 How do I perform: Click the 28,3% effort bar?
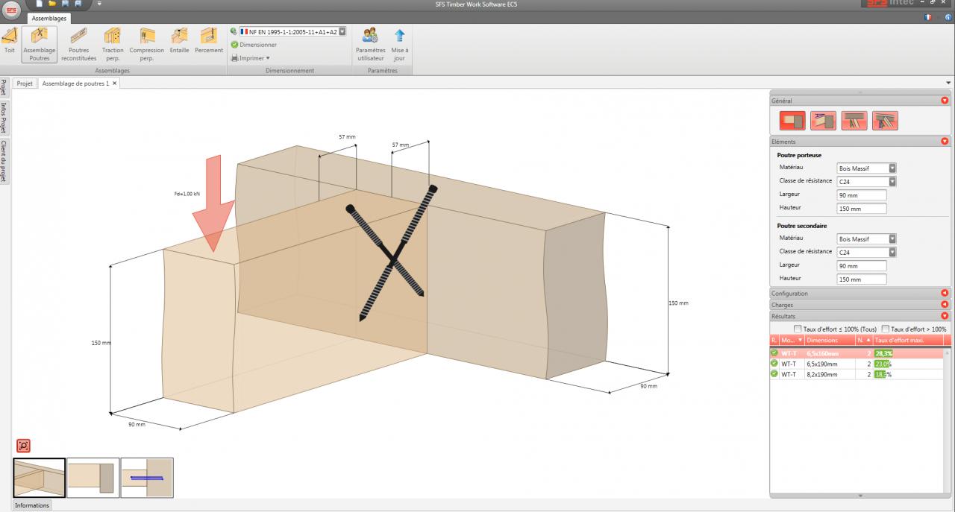click(x=884, y=353)
